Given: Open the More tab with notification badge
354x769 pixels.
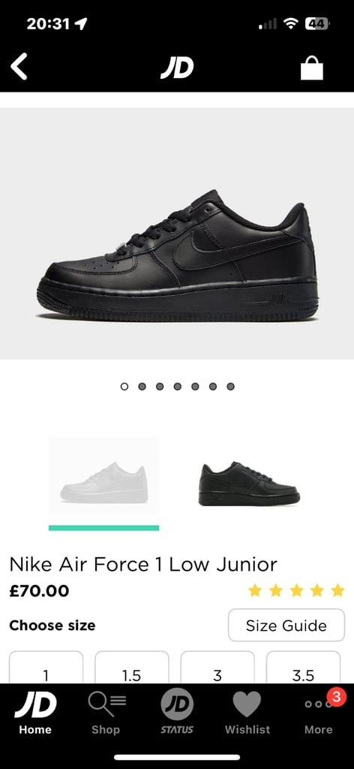Looking at the screenshot, I should pos(318,711).
